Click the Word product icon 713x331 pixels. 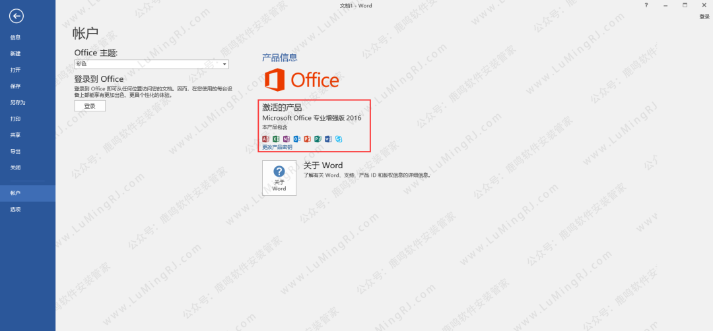(x=328, y=139)
